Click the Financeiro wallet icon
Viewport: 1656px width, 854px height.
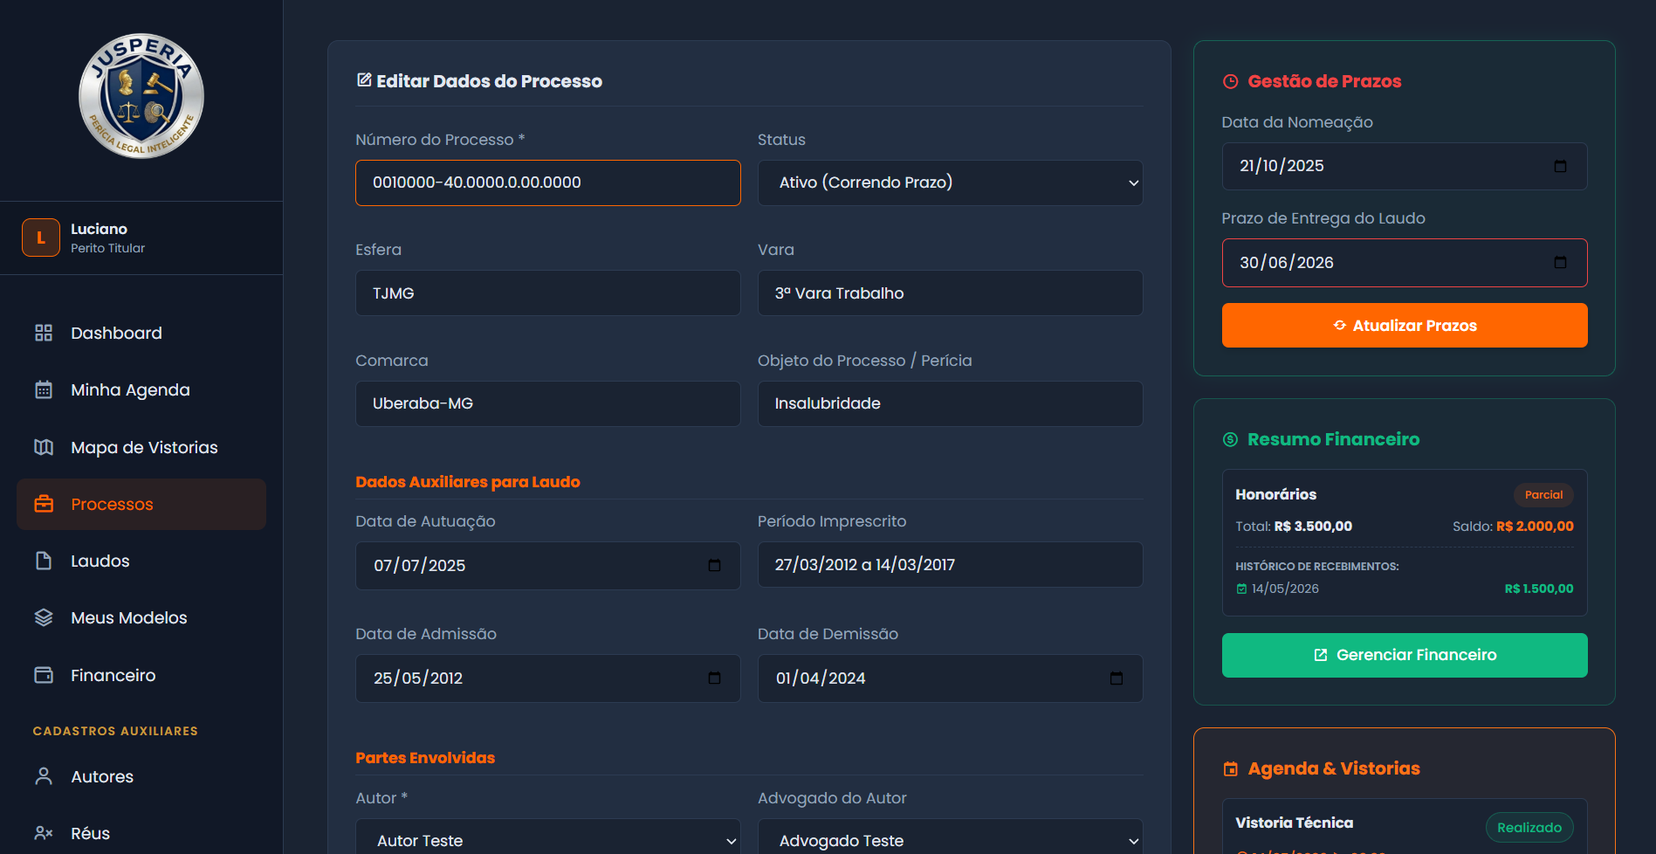click(x=44, y=675)
